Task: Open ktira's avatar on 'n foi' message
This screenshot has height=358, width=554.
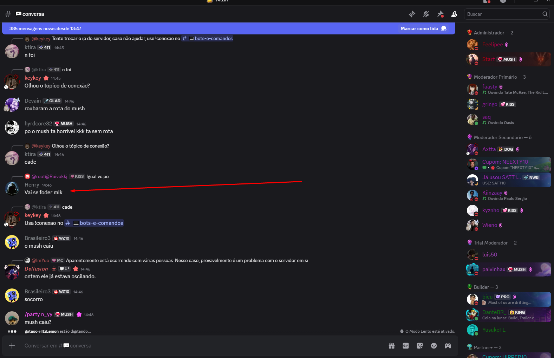Action: pyautogui.click(x=12, y=51)
